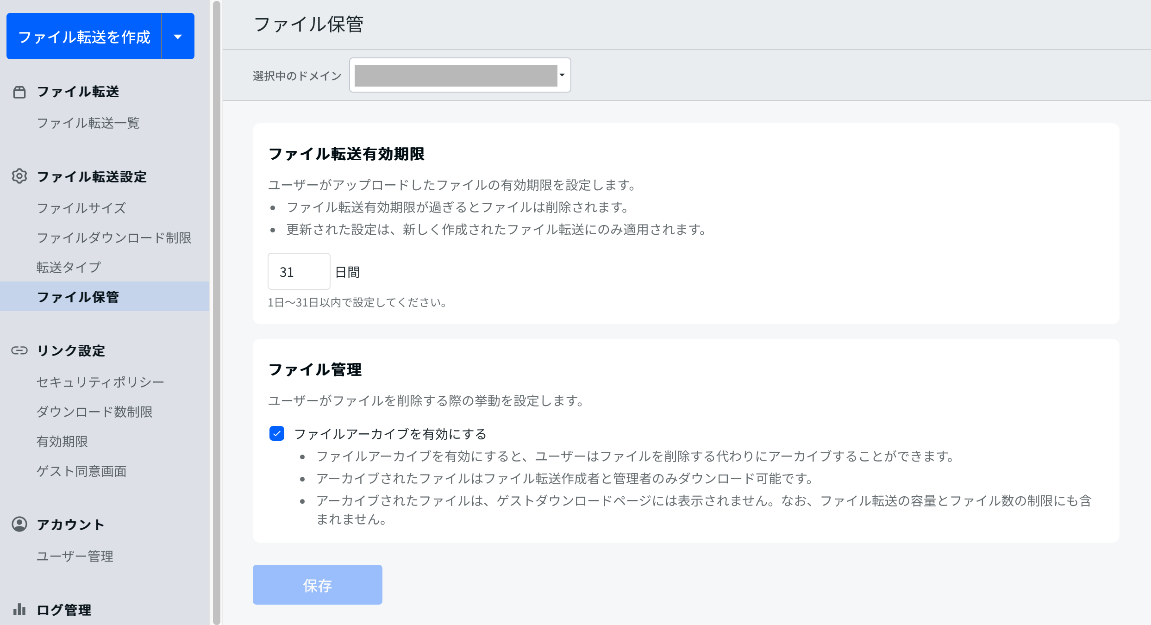Click the ファイル転送設定 section heading
The height and width of the screenshot is (625, 1151).
pos(92,176)
